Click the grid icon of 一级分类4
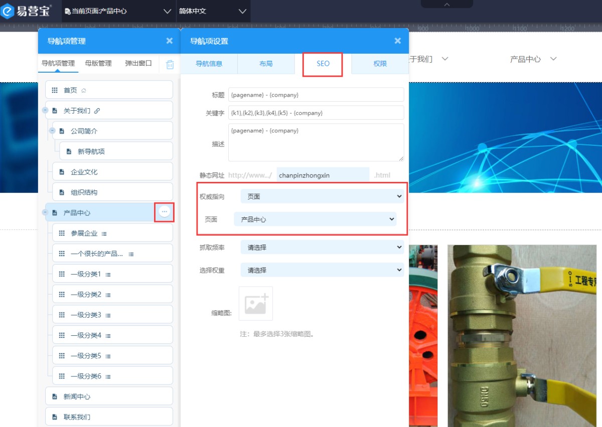 pyautogui.click(x=62, y=335)
